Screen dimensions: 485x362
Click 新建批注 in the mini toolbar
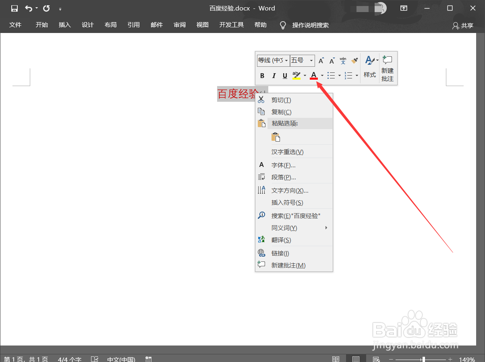click(x=388, y=68)
